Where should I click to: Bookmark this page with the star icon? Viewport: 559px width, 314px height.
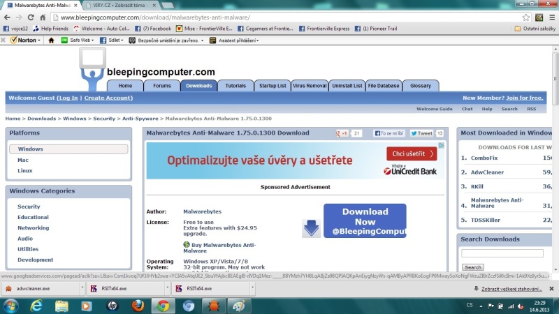pos(526,17)
